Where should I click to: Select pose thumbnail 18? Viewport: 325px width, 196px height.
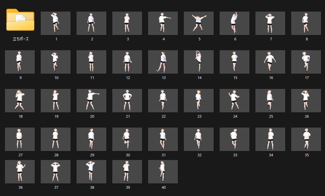point(20,100)
